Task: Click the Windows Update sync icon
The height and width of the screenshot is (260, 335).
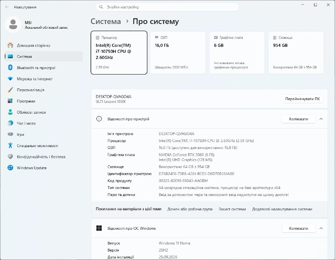Action: (x=10, y=168)
